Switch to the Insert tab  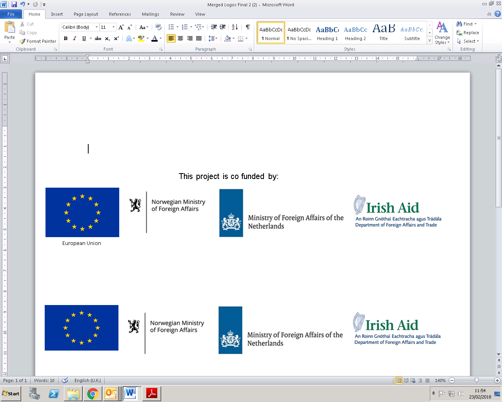tap(57, 14)
